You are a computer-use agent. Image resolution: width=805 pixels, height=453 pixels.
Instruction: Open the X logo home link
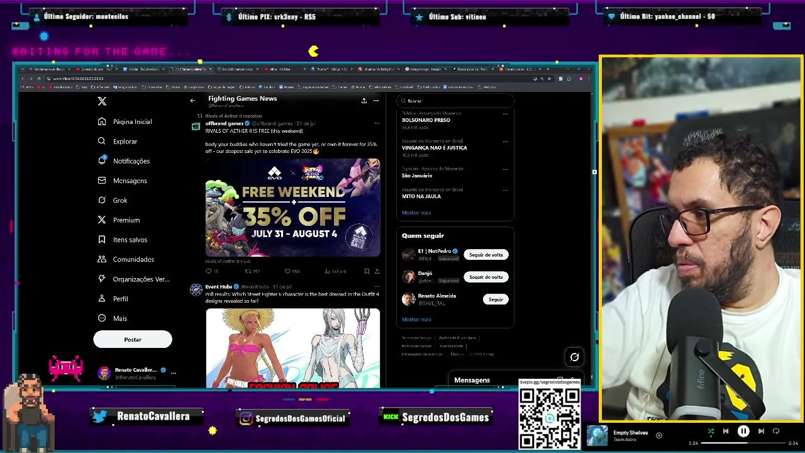tap(102, 101)
